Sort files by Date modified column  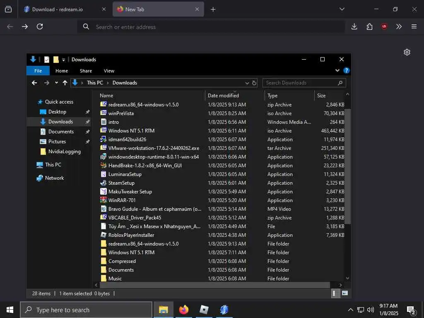(223, 96)
